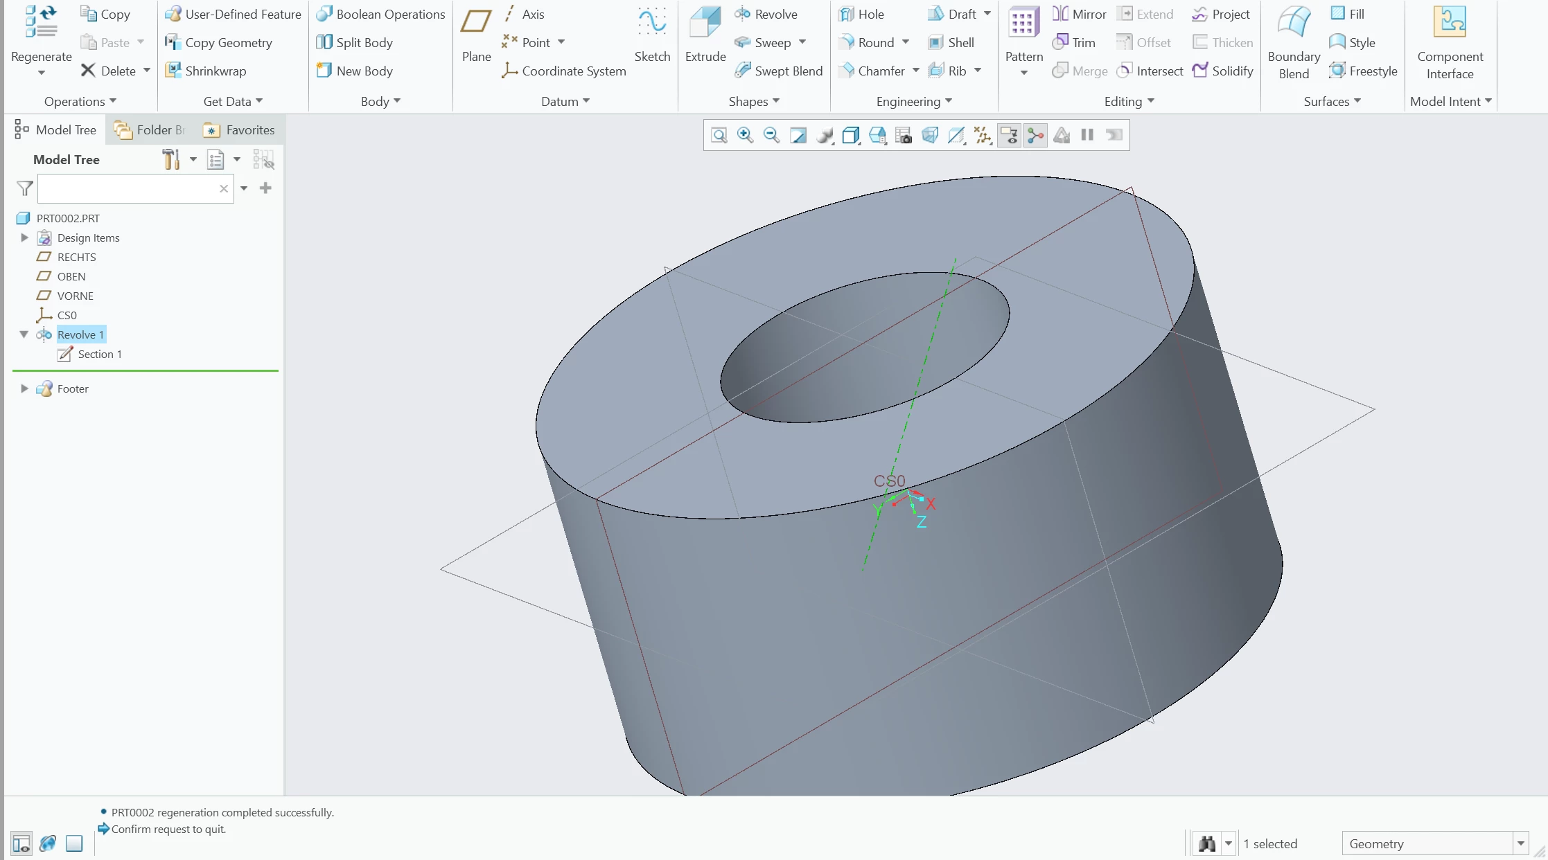
Task: Click the Regenerate icon
Action: click(41, 35)
